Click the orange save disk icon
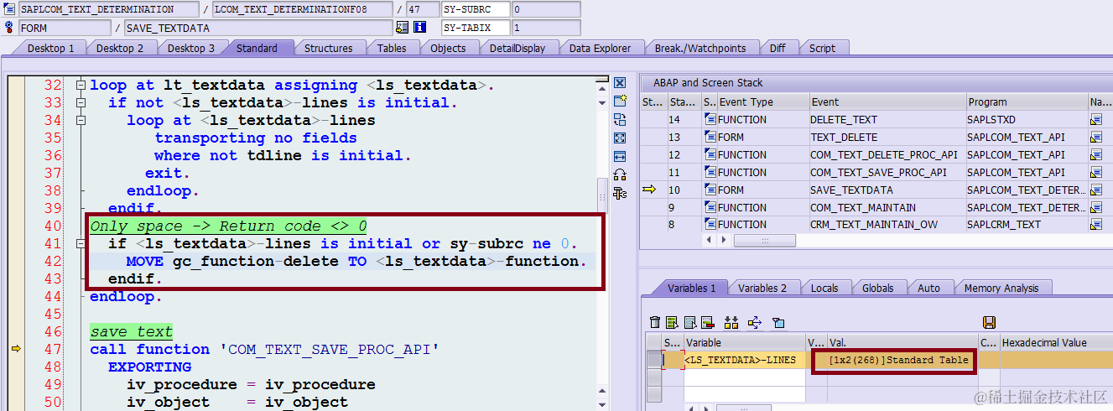 (x=989, y=322)
